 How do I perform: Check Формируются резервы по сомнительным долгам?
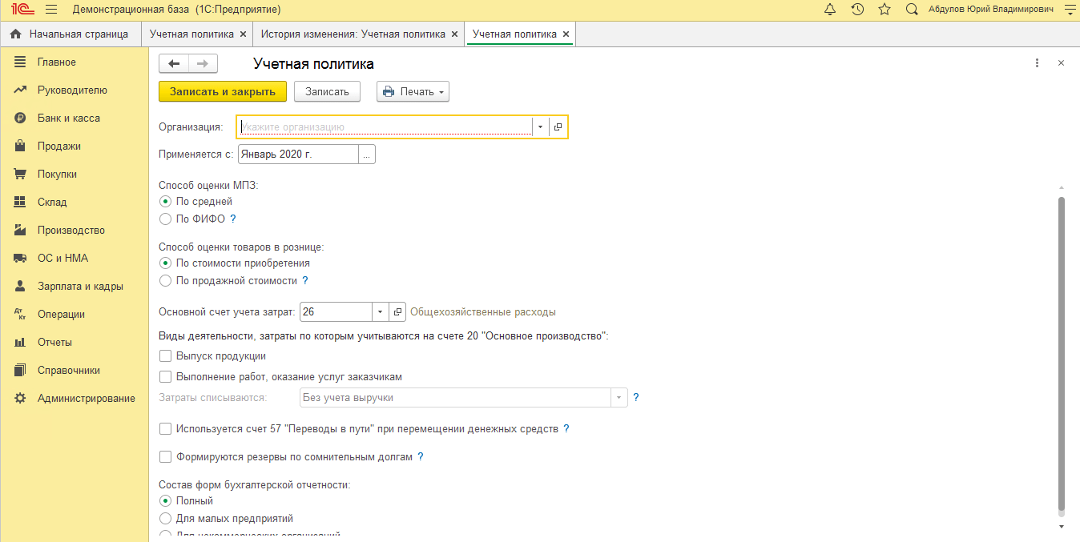pyautogui.click(x=166, y=457)
